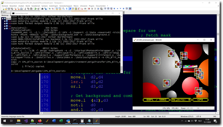The height and width of the screenshot is (127, 223).
Task: Show hidden tray icons chevron
Action: [182, 121]
